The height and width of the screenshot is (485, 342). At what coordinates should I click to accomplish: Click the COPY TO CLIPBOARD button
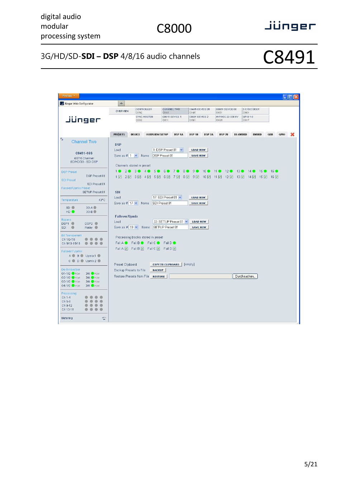pos(166,265)
